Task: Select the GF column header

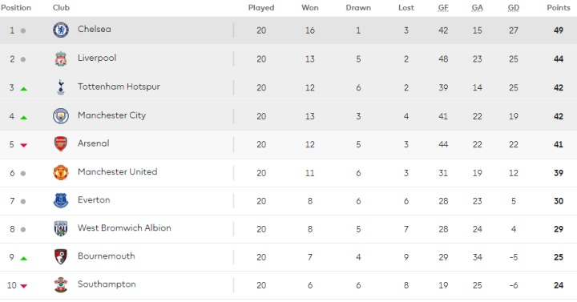Action: [x=443, y=8]
